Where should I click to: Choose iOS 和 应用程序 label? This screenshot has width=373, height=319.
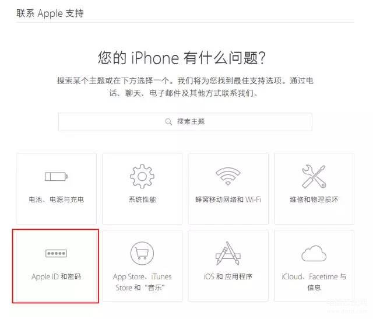point(228,276)
